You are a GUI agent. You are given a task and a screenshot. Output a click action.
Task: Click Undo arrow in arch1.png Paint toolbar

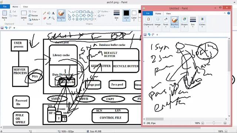tap(6, 28)
